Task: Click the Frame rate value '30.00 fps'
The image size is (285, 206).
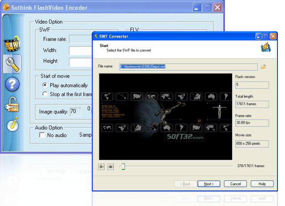Action: tap(252, 123)
